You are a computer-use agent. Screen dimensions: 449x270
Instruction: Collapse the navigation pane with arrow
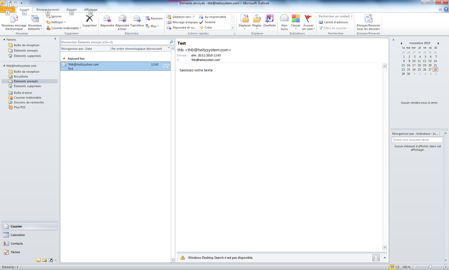click(x=55, y=39)
